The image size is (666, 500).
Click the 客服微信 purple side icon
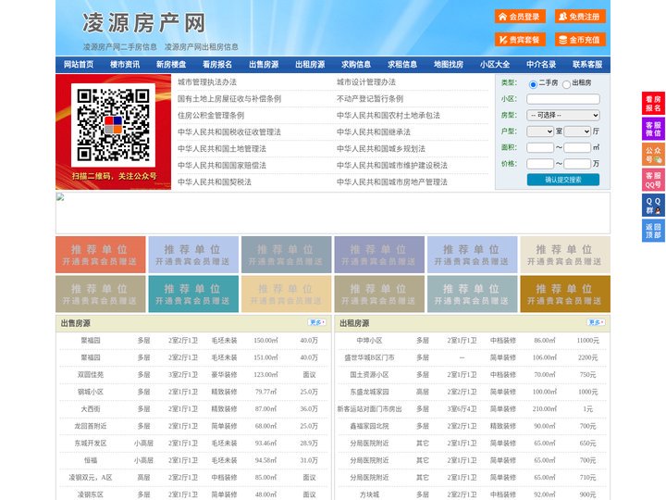[x=653, y=129]
